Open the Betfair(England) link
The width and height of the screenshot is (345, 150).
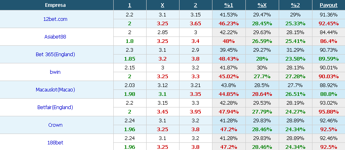(55, 107)
